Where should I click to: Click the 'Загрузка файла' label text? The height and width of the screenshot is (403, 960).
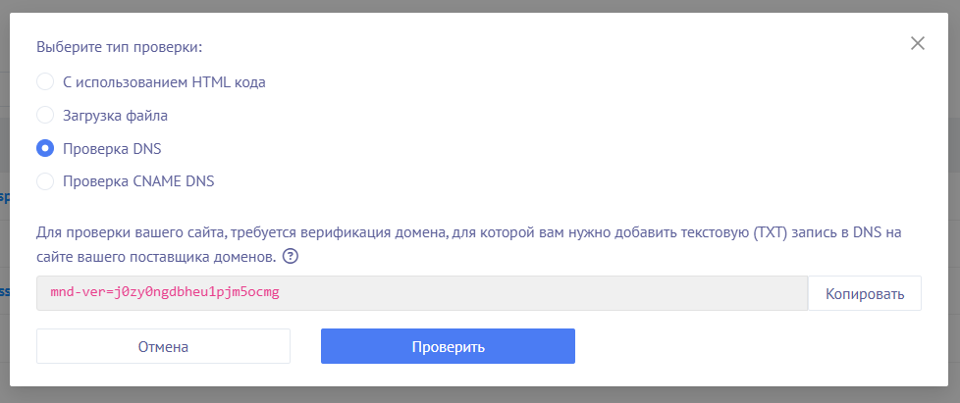point(115,116)
